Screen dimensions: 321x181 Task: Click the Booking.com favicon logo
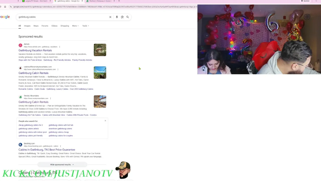click(20, 145)
